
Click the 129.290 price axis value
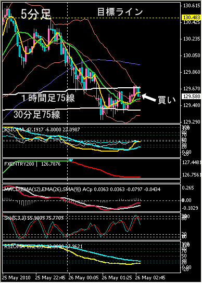[x=192, y=122]
